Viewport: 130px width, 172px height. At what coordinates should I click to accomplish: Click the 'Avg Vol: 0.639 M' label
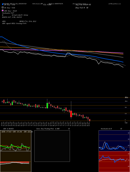pyautogui.click(x=83, y=5)
